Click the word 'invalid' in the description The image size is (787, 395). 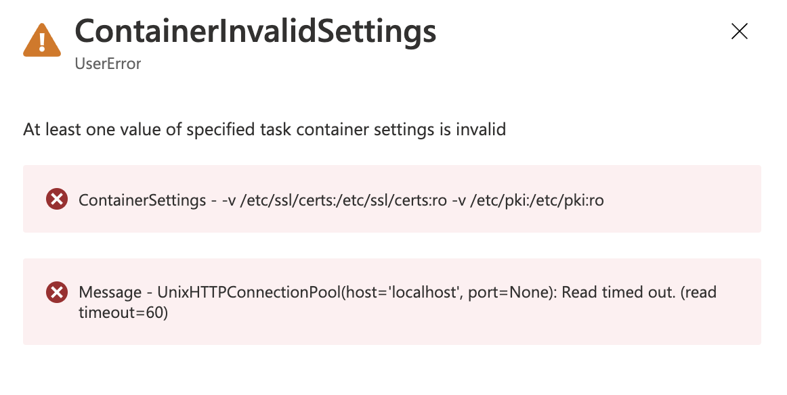click(481, 129)
